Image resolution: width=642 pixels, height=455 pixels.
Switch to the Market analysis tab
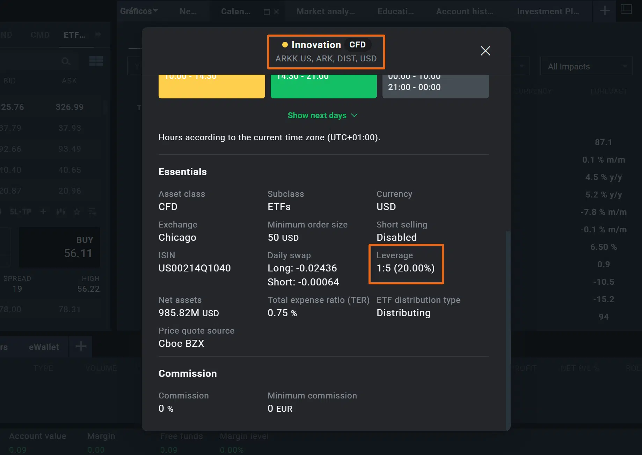(326, 12)
